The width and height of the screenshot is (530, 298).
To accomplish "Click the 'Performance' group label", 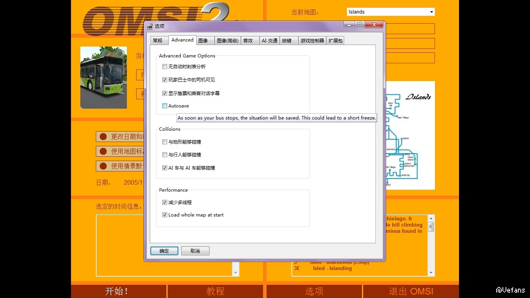I will (173, 190).
